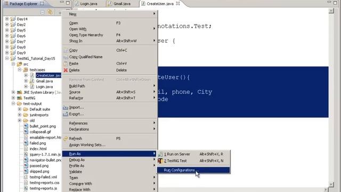Click Open in the context menu
The height and width of the screenshot is (192, 341).
coord(110,23)
